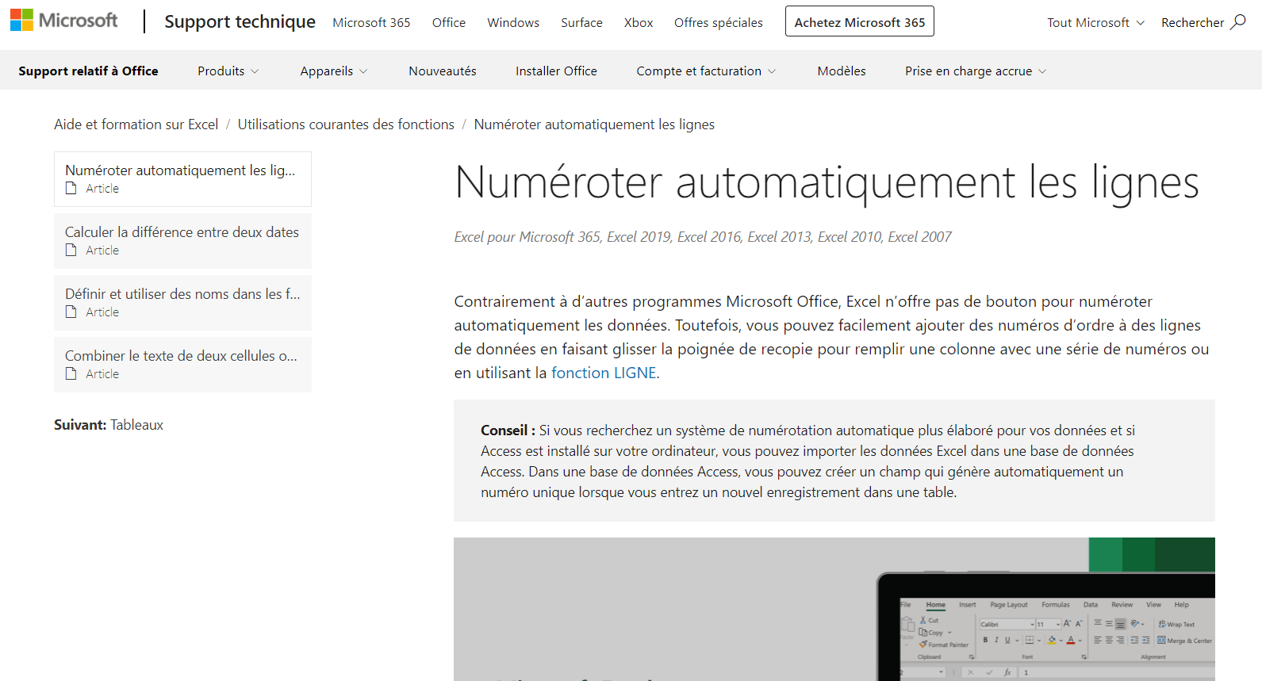
Task: Open the Modèles navigation item
Action: point(842,71)
